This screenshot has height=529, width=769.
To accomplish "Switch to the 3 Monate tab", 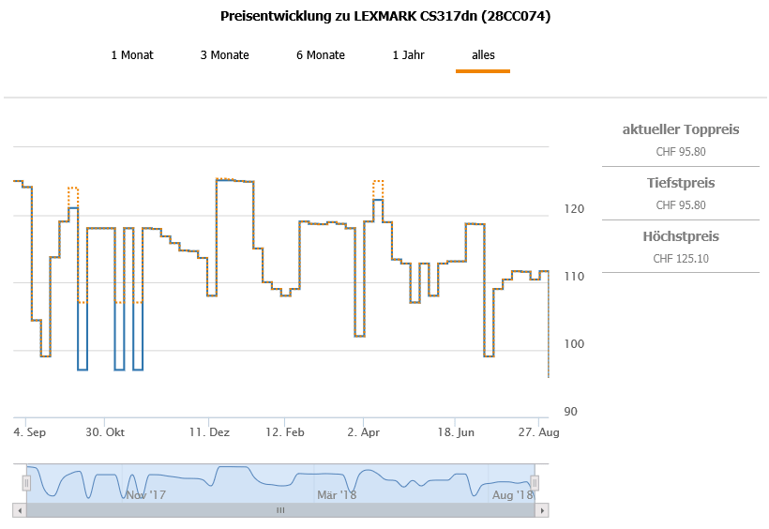I will [x=224, y=55].
